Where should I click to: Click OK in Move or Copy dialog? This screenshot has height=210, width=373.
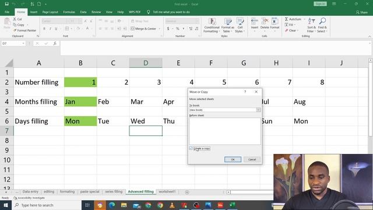(x=233, y=159)
